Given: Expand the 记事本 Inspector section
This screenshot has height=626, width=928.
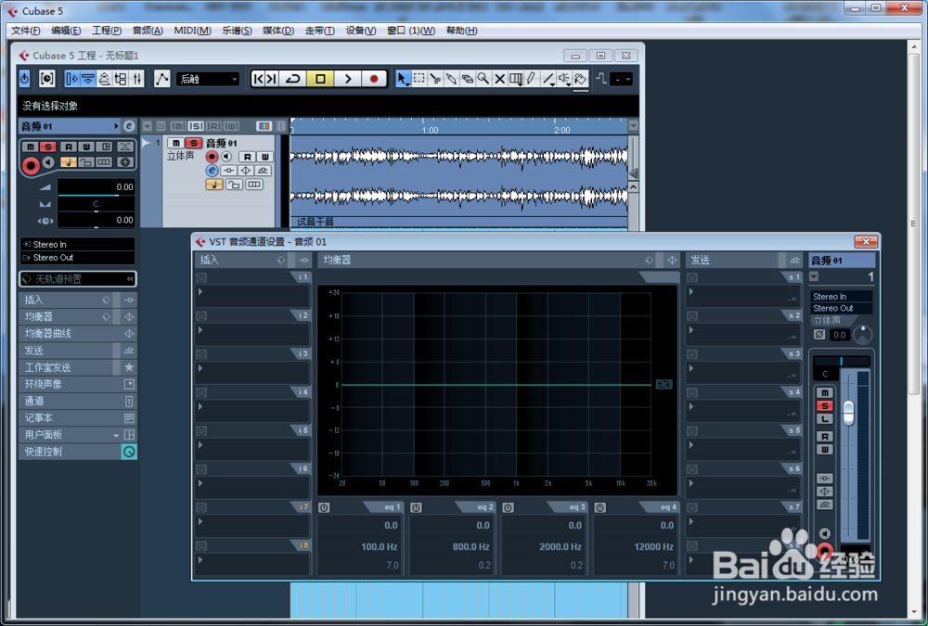Looking at the screenshot, I should coord(78,417).
